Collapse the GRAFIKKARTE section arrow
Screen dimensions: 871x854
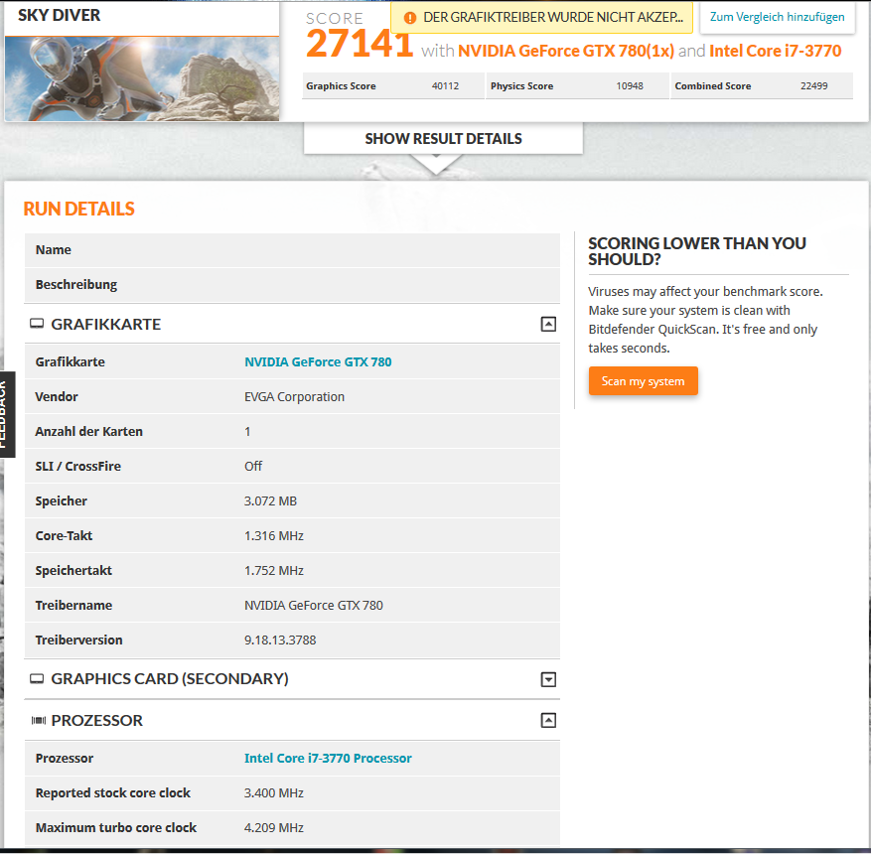point(548,325)
